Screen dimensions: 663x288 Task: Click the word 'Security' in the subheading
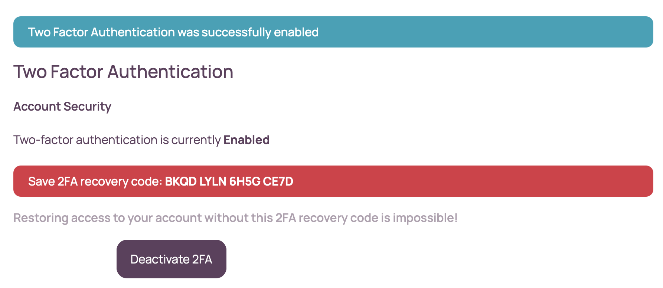[88, 107]
